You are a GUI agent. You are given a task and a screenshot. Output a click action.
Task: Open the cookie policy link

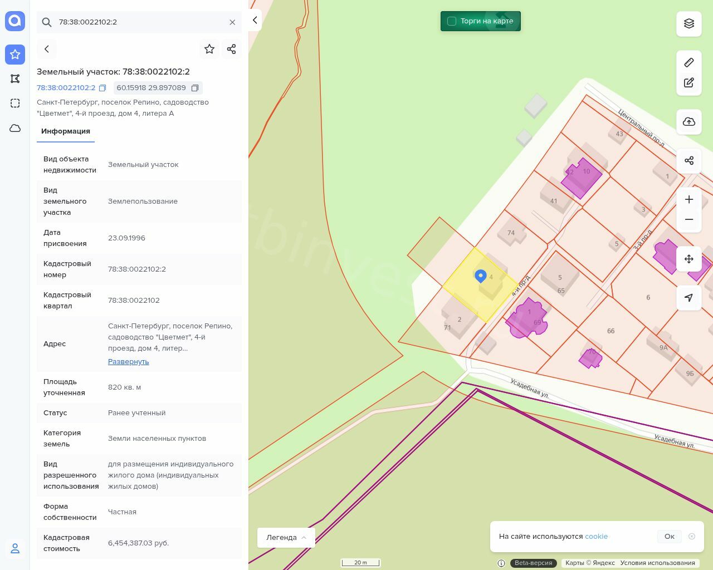596,536
